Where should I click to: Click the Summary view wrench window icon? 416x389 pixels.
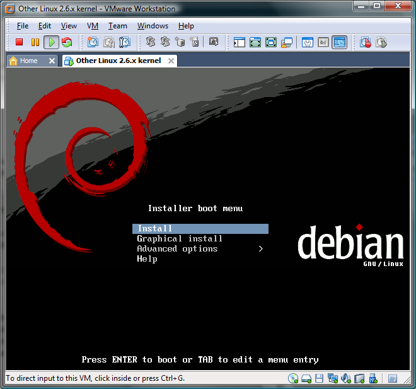[308, 42]
